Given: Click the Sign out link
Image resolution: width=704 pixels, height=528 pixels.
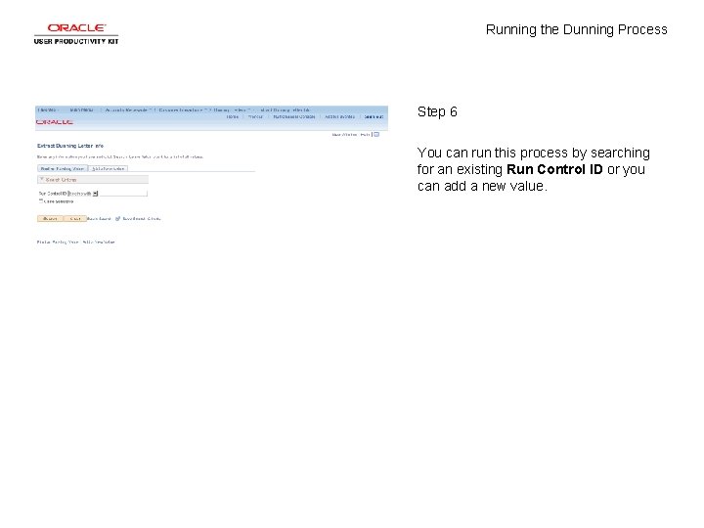Looking at the screenshot, I should [x=374, y=116].
